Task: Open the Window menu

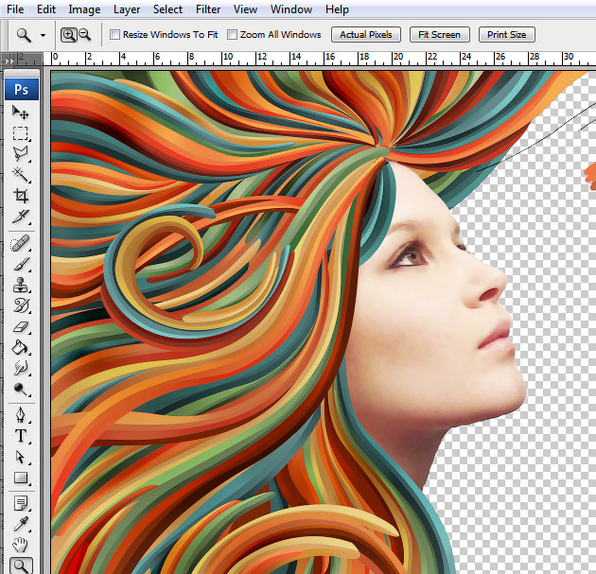Action: coord(291,9)
